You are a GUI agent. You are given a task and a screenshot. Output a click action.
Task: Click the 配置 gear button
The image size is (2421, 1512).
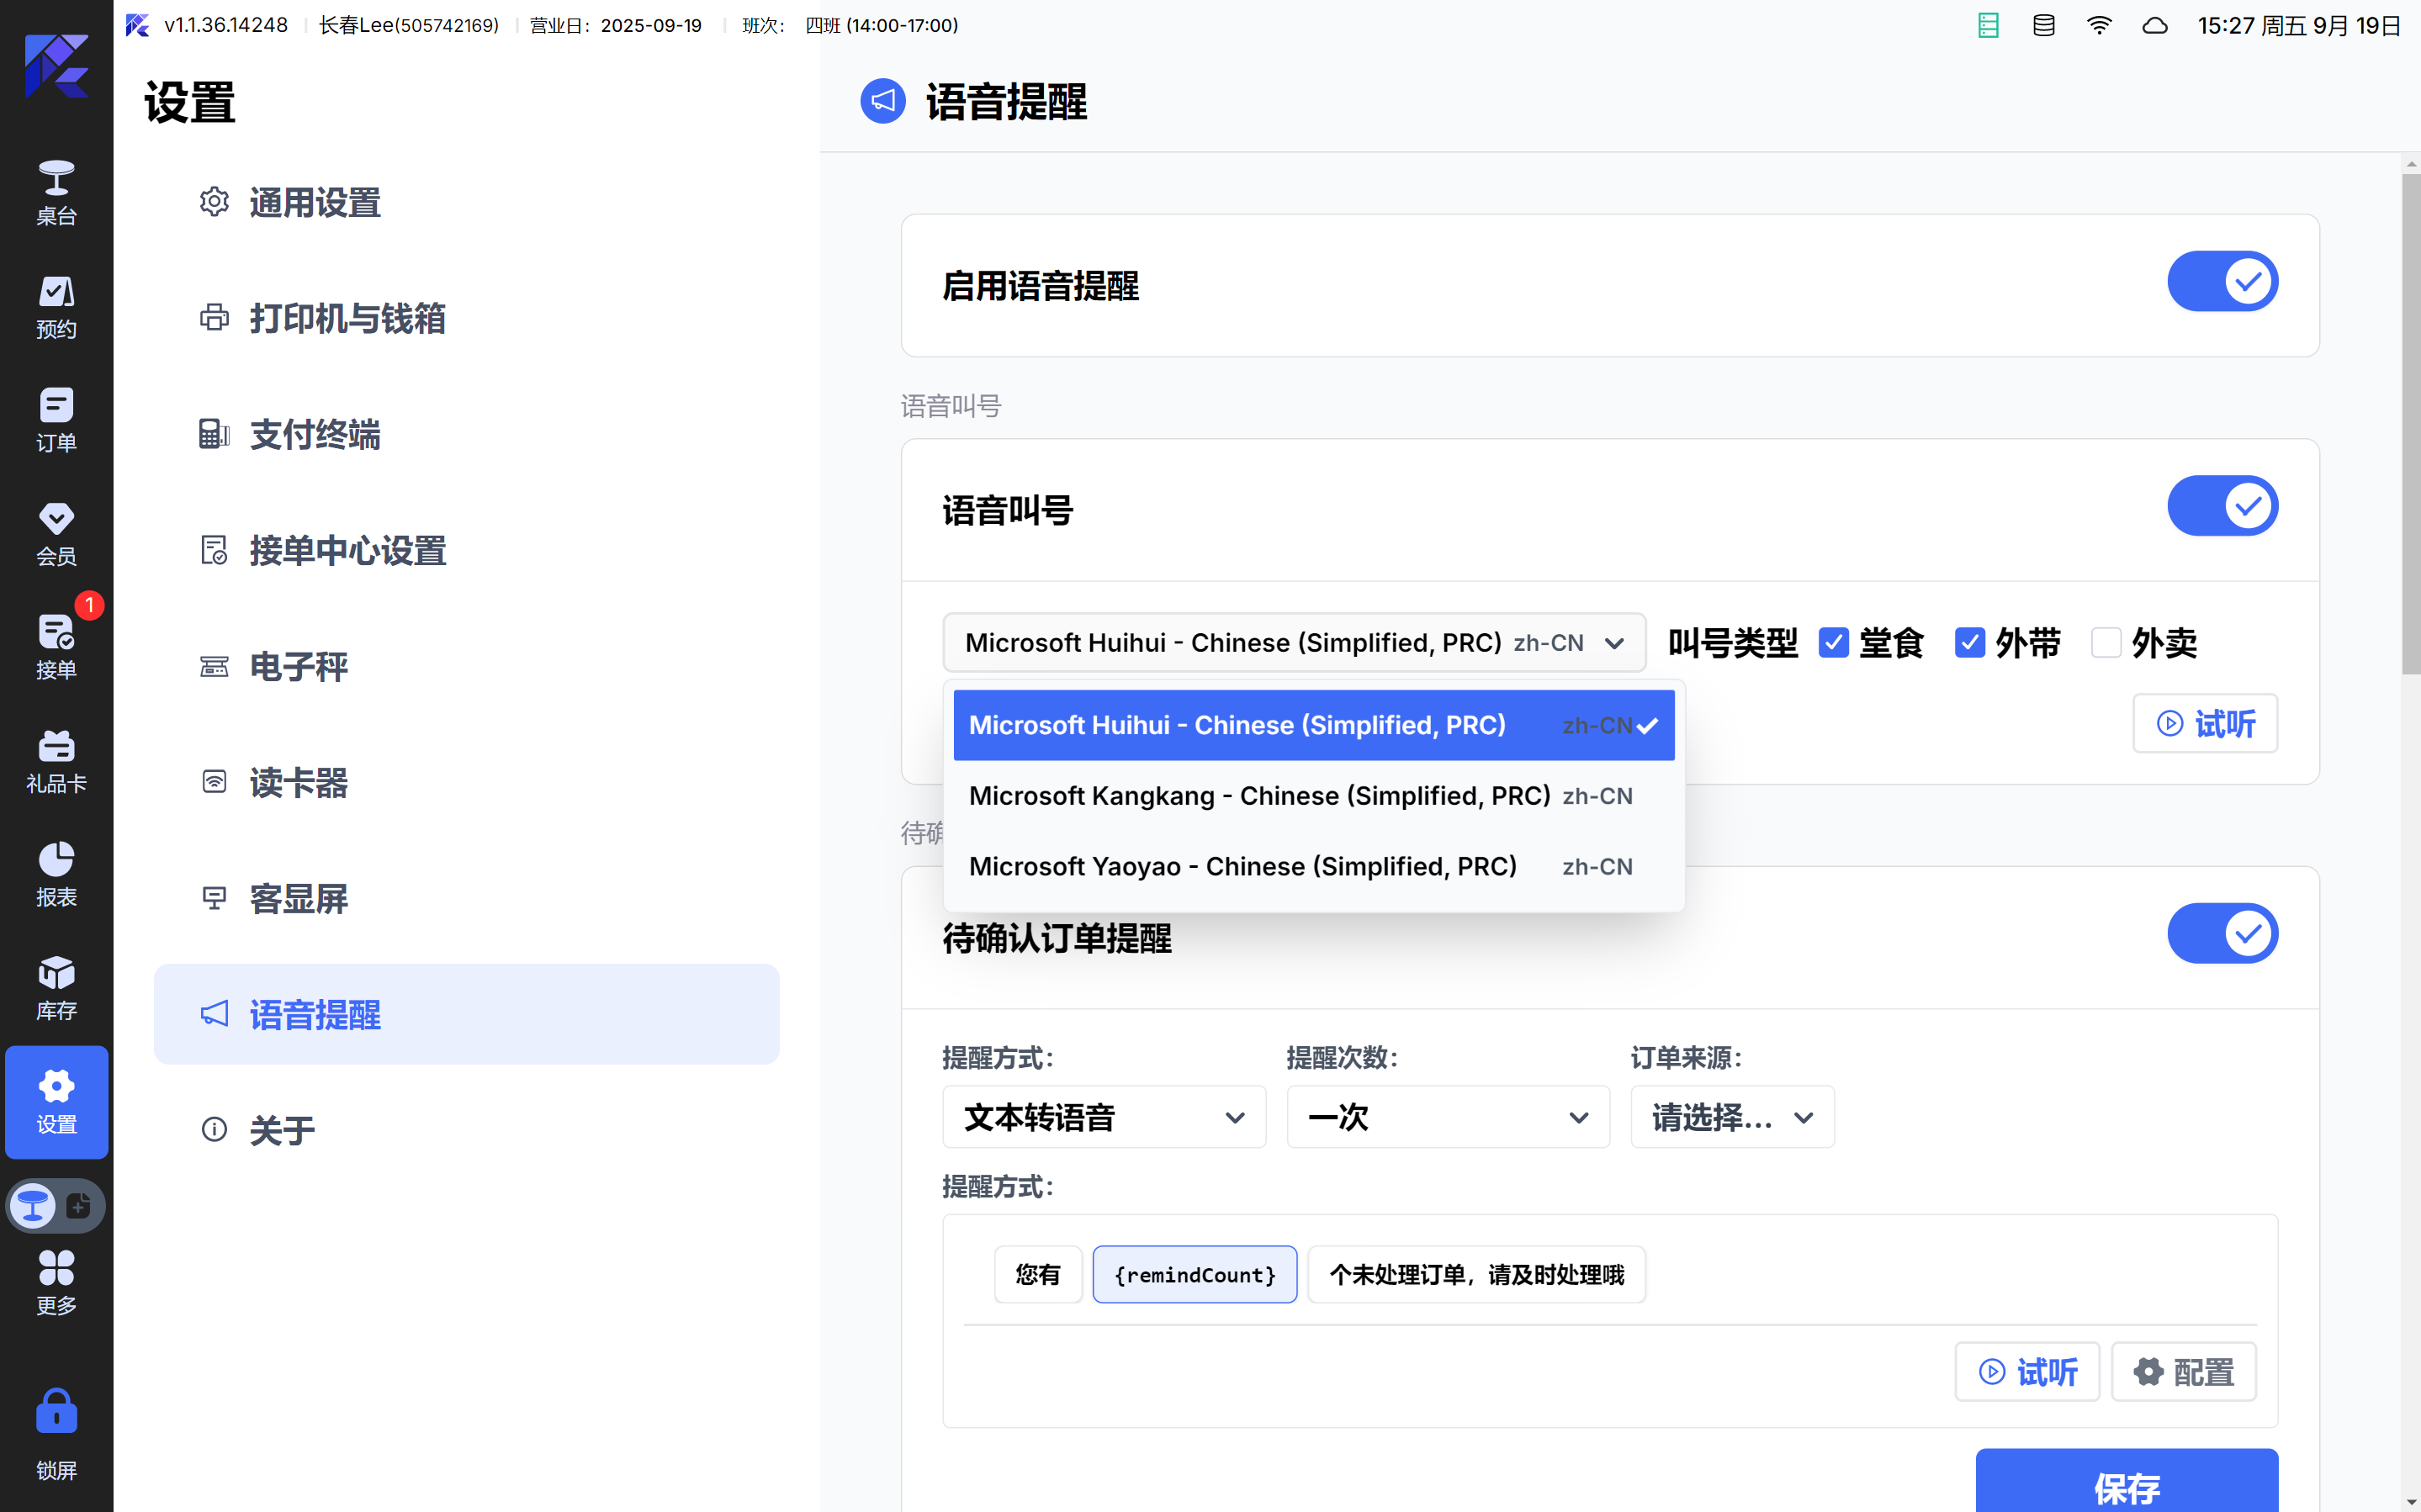pyautogui.click(x=2183, y=1372)
